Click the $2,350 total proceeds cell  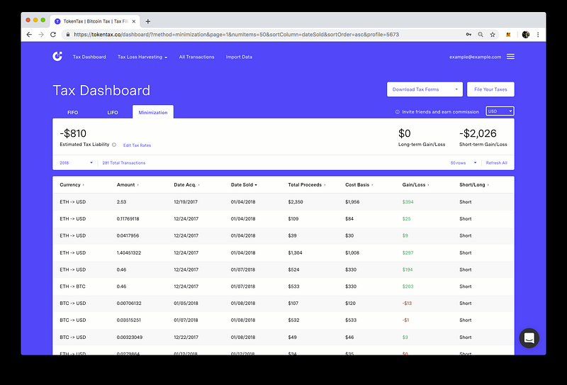pos(296,202)
